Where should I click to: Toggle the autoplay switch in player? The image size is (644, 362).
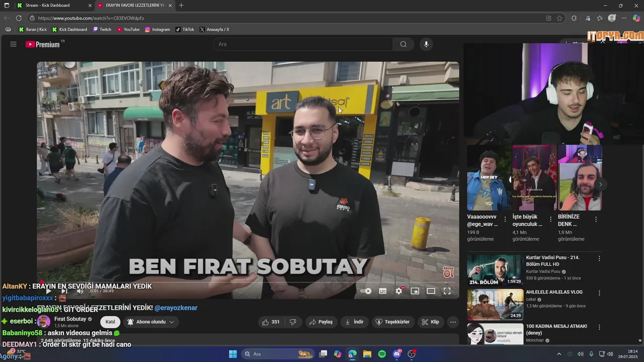[x=366, y=291]
